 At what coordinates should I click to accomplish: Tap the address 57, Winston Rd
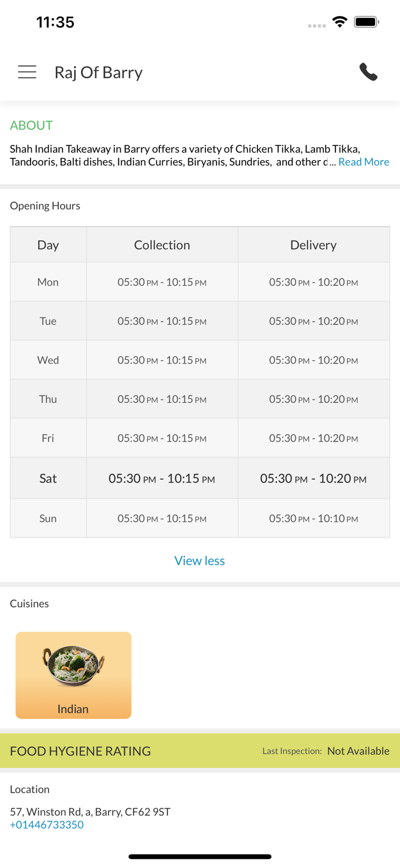[90, 812]
